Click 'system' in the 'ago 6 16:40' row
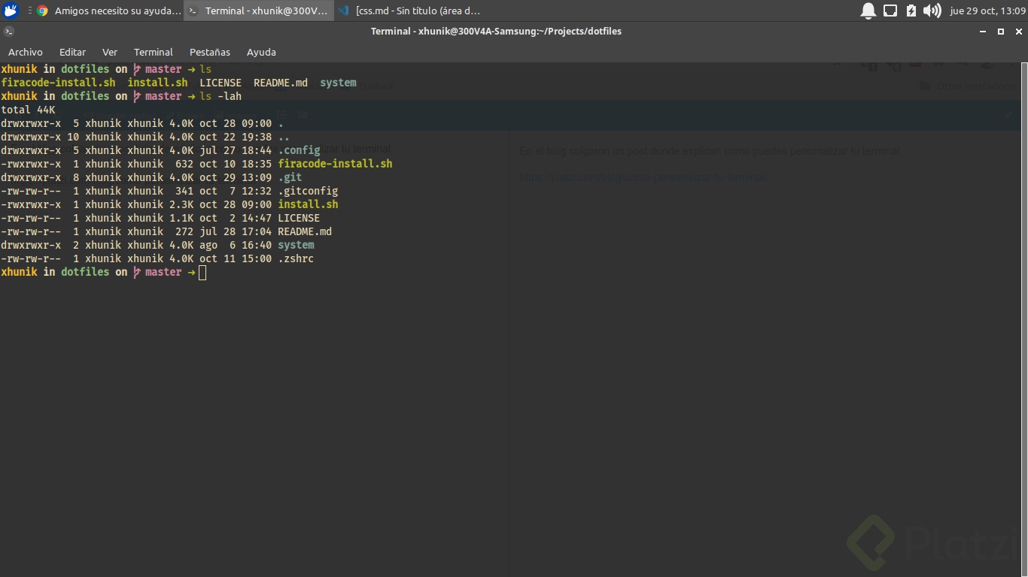1028x577 pixels. pos(296,245)
